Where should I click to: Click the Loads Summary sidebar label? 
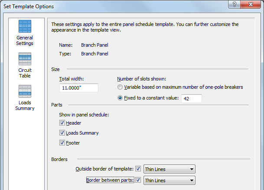25,106
